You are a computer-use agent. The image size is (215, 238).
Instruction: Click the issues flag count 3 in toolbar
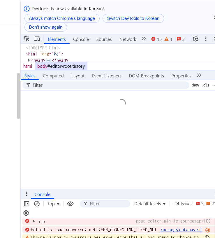pyautogui.click(x=181, y=39)
